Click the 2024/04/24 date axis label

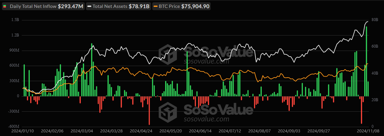coord(141,131)
